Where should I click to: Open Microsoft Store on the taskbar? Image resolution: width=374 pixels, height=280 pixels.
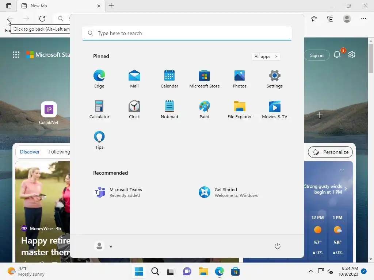(x=235, y=271)
